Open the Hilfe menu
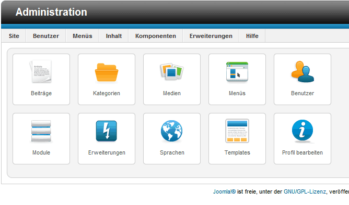Viewport: 349px width, 205px height. (x=252, y=36)
